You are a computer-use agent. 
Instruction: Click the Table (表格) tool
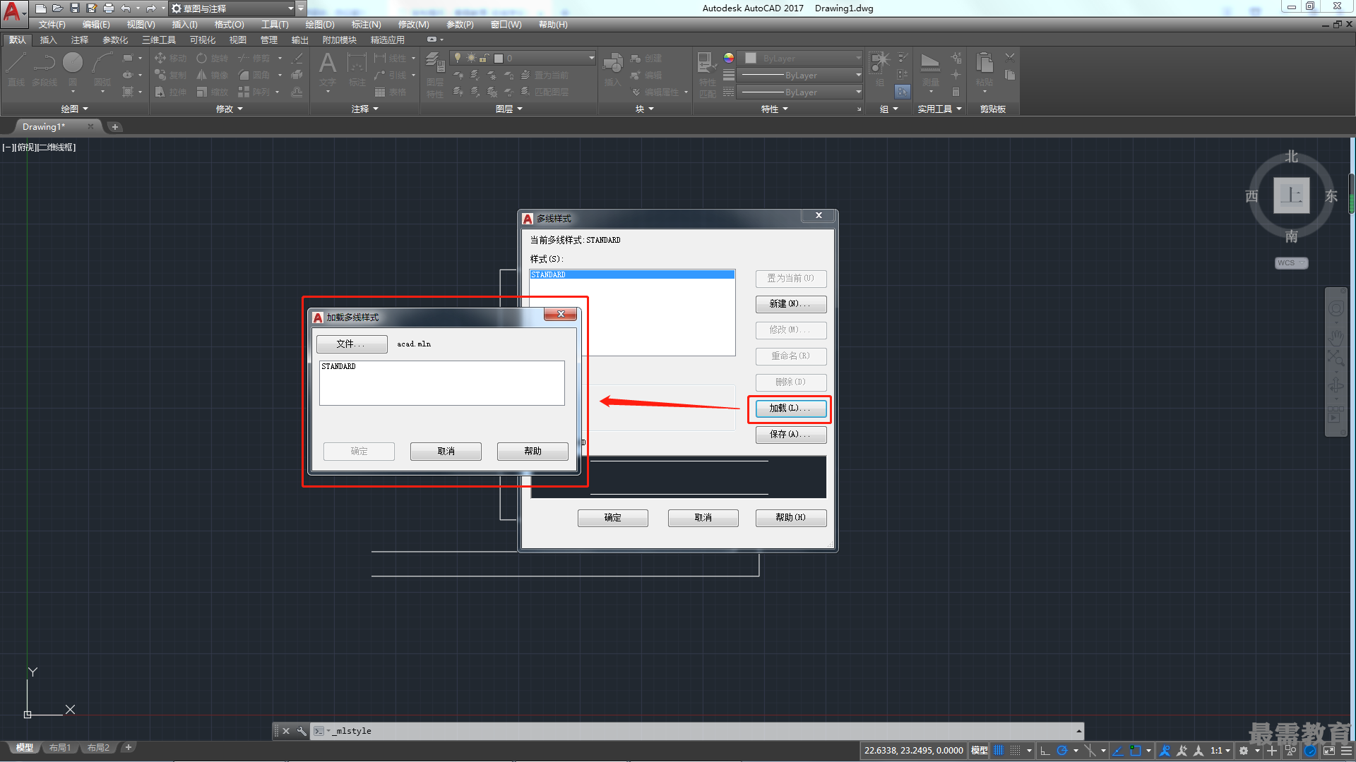click(x=391, y=92)
